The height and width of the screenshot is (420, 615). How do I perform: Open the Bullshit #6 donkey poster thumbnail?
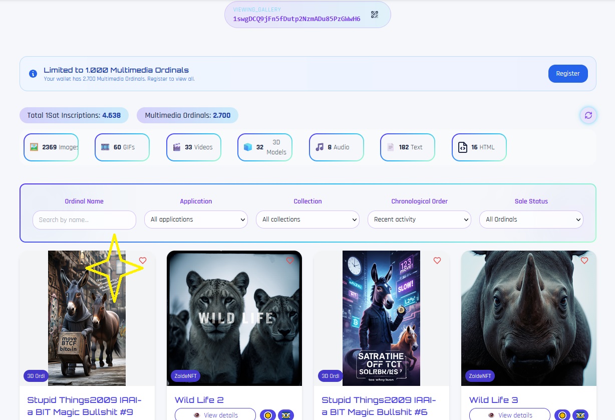pyautogui.click(x=382, y=318)
